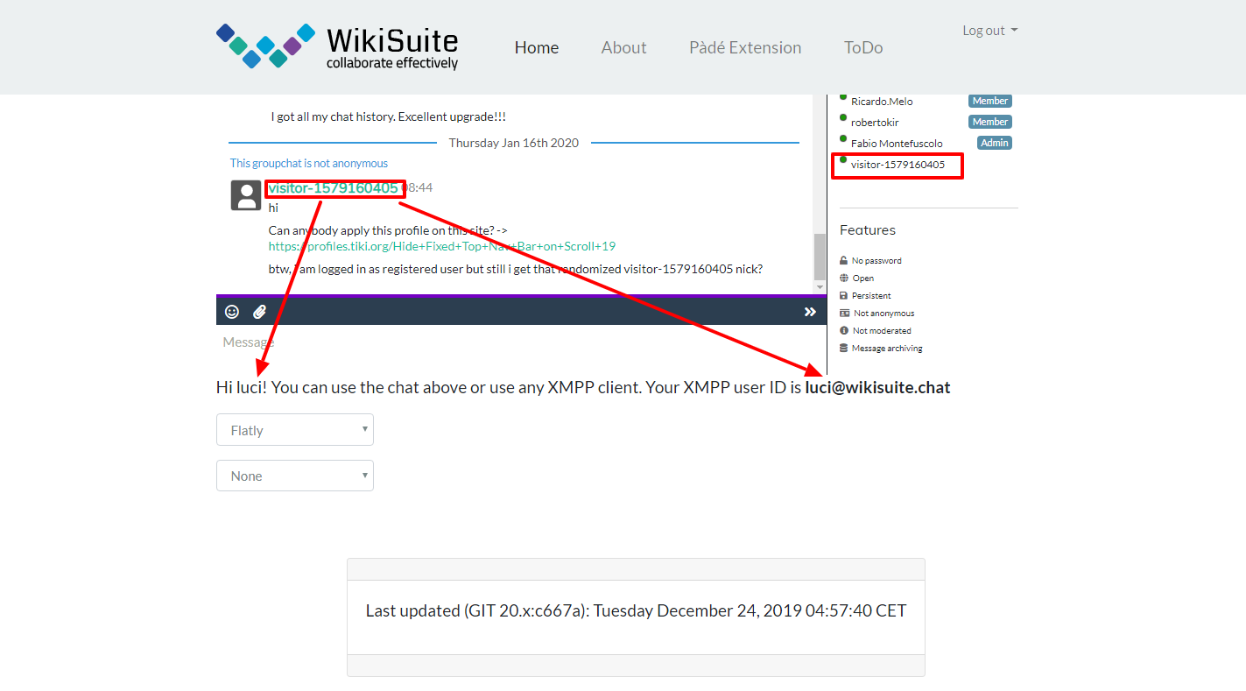Click the info icon beside Not moderated
This screenshot has width=1246, height=691.
click(x=844, y=331)
